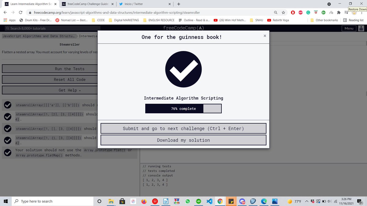
Task: Reload the page
Action: (x=20, y=13)
